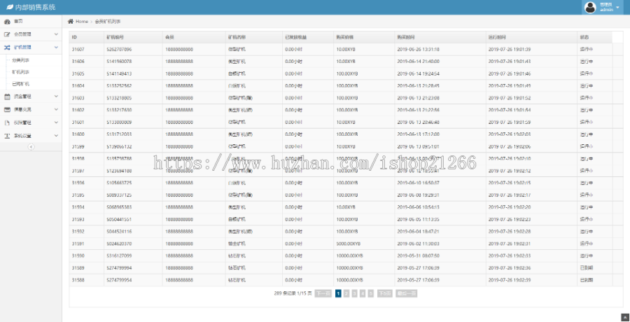
Task: Go to page 3 in pagination
Action: point(354,294)
